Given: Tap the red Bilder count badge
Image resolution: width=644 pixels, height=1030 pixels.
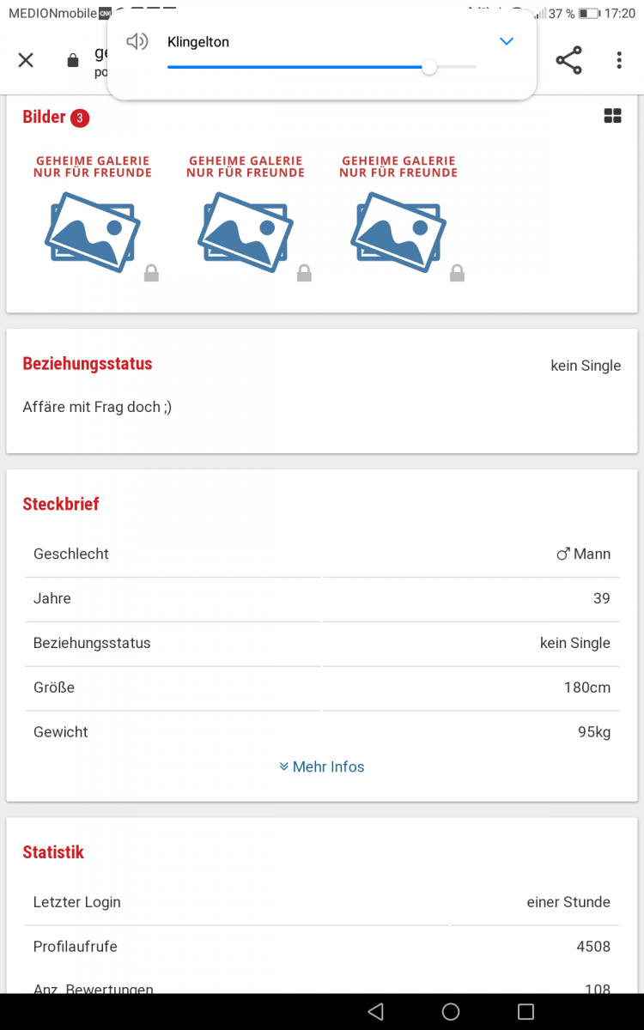Looking at the screenshot, I should [80, 118].
